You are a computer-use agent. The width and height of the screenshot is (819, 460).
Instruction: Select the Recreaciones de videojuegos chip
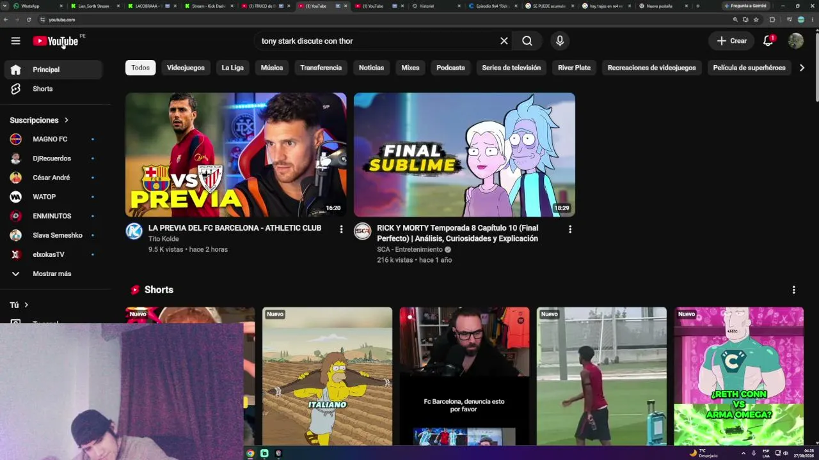(x=651, y=68)
